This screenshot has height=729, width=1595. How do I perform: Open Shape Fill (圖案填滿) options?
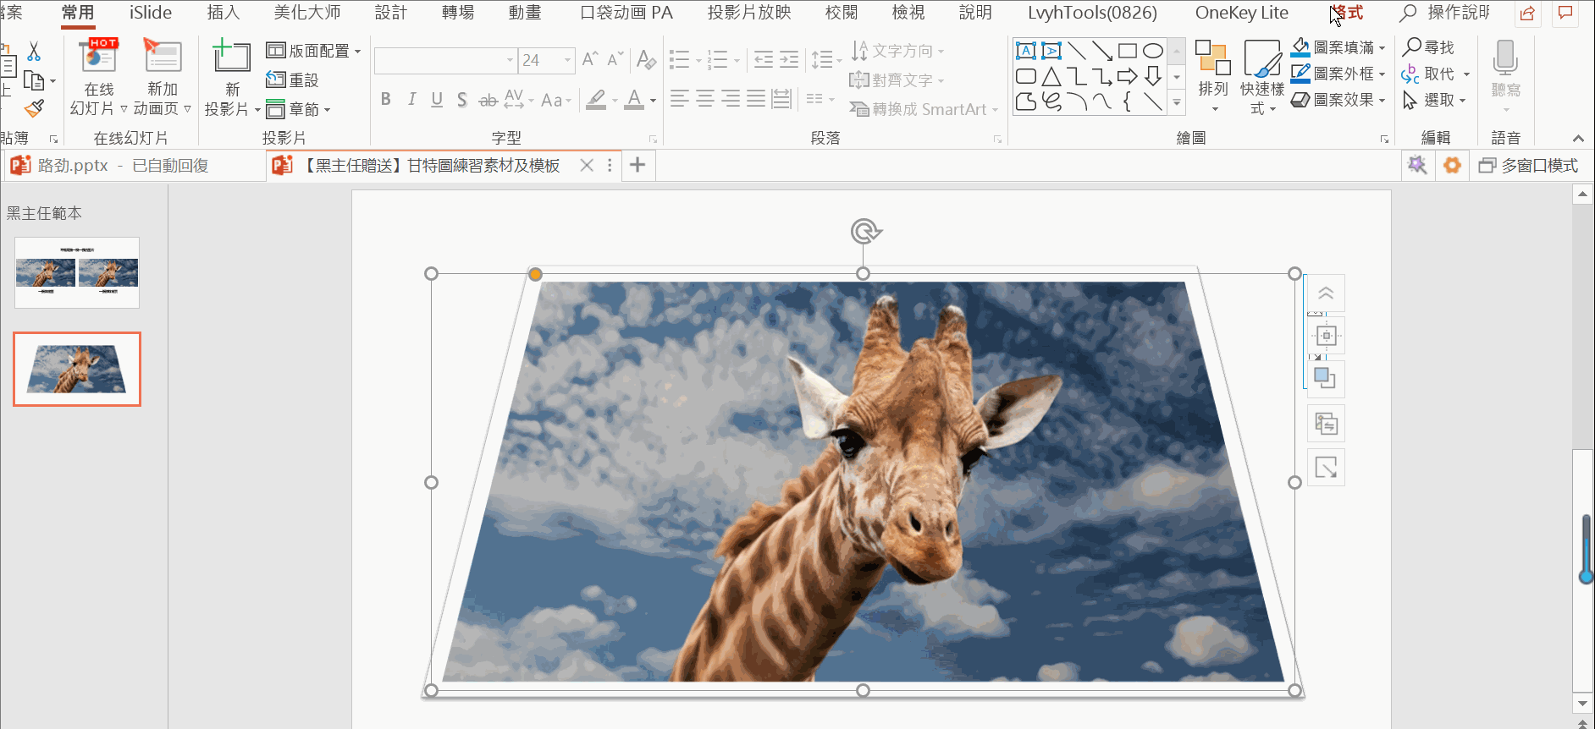tap(1338, 47)
